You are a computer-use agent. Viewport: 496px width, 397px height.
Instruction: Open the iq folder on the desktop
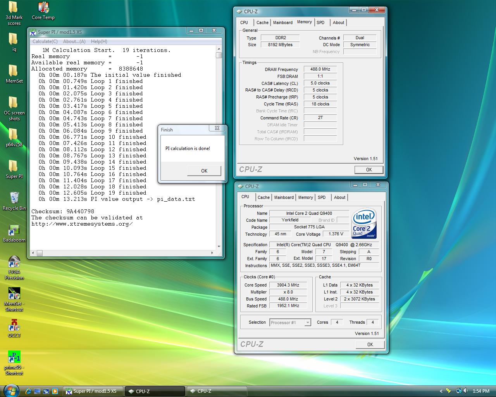14,42
